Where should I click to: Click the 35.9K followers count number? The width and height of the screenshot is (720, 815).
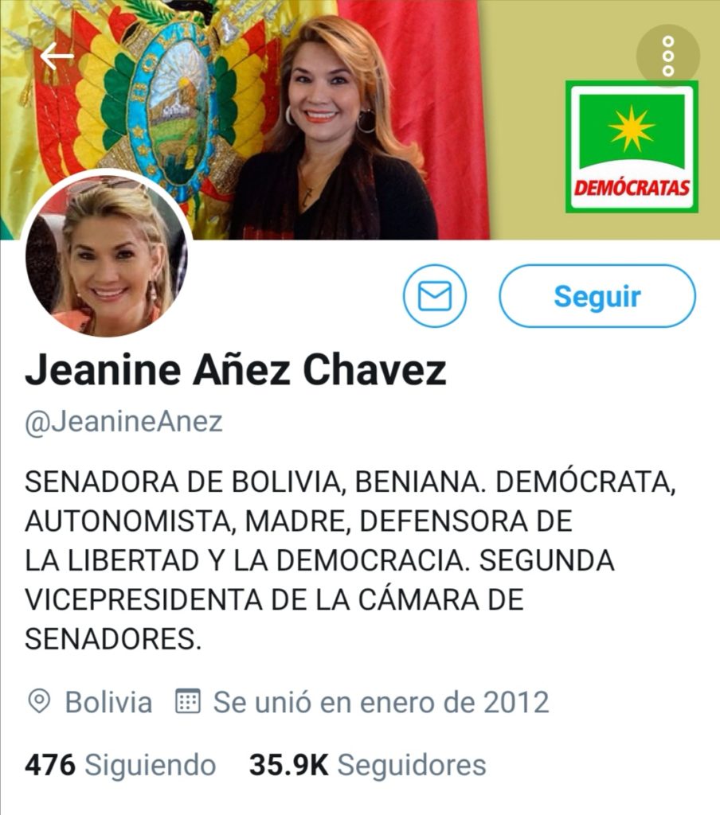pyautogui.click(x=289, y=765)
